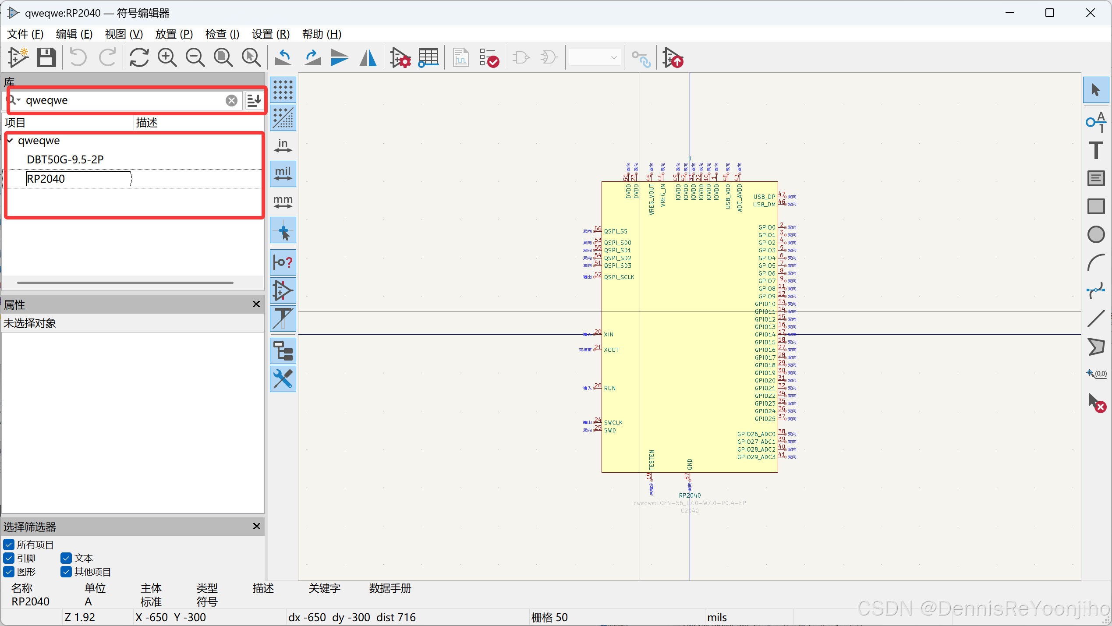Toggle synchronized pins edit mode

pyautogui.click(x=641, y=59)
